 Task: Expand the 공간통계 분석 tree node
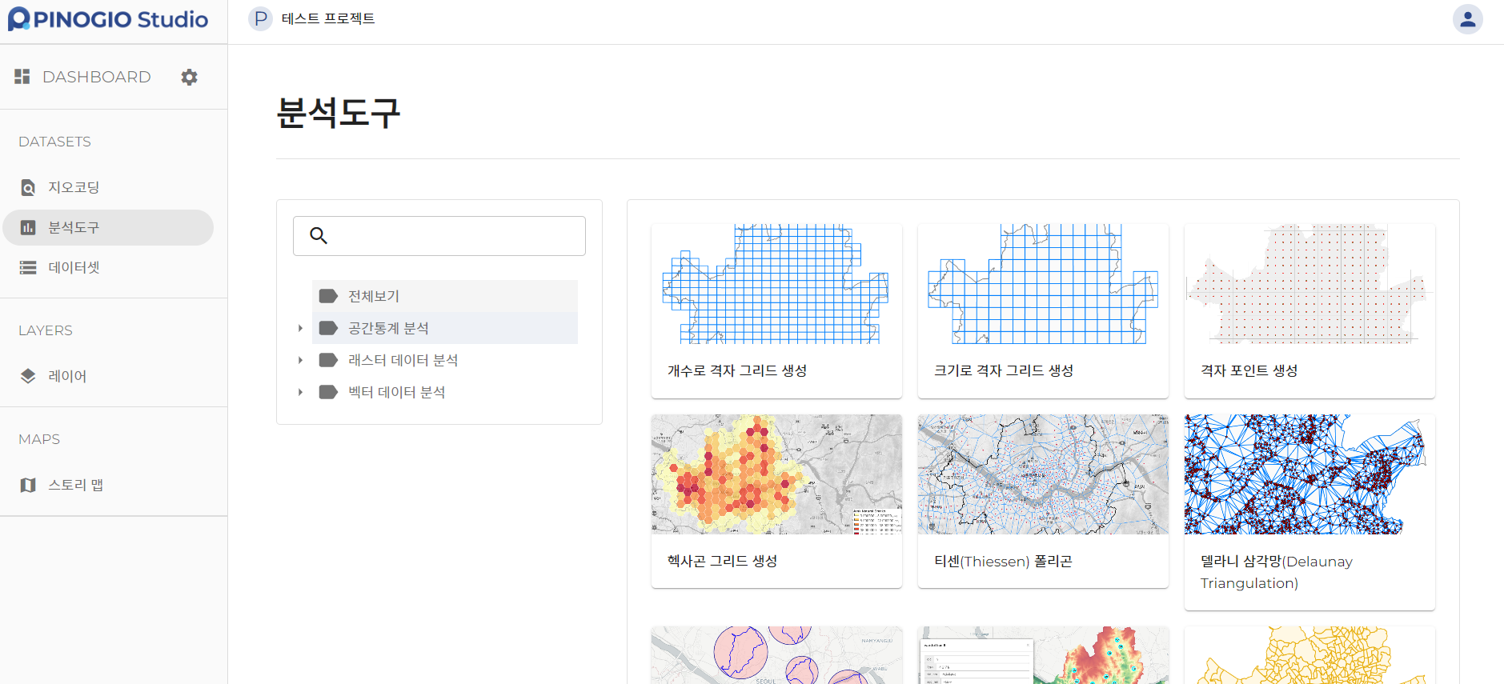coord(300,328)
